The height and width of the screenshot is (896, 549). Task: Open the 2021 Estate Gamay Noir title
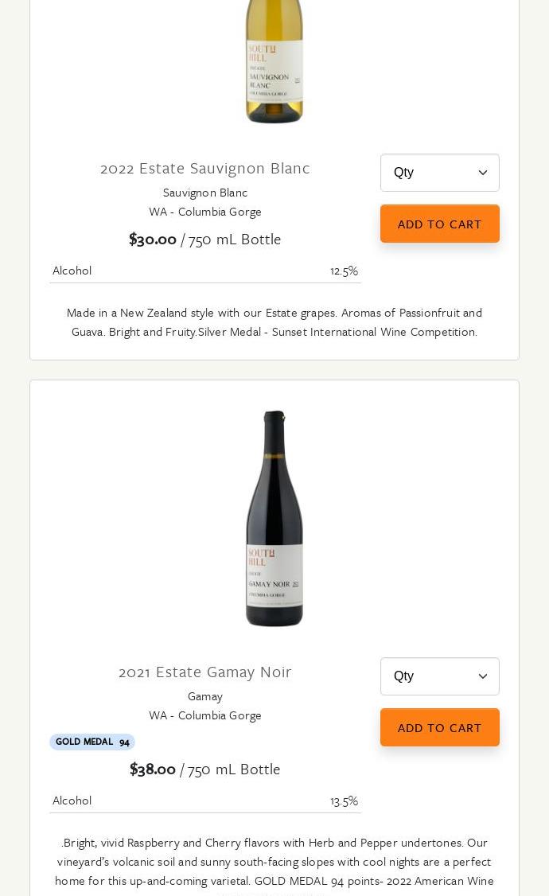[205, 672]
